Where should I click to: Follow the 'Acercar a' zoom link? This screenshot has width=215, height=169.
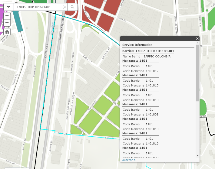point(129,160)
